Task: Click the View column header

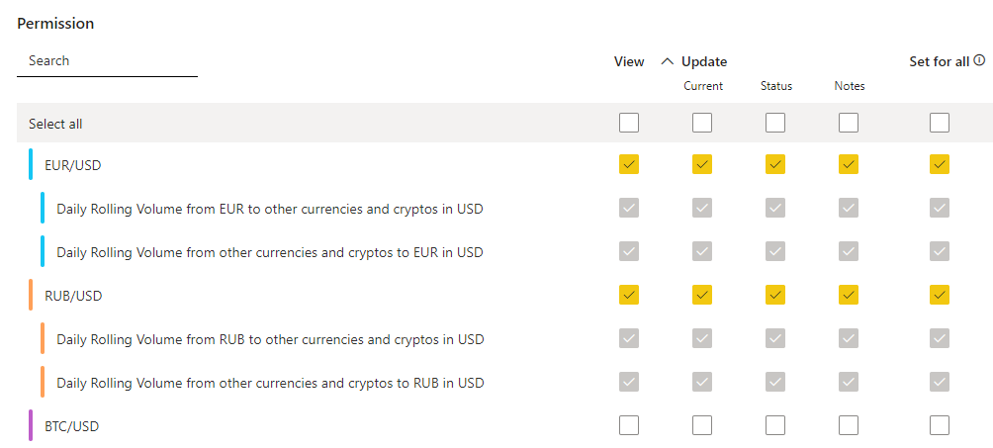Action: [x=629, y=61]
